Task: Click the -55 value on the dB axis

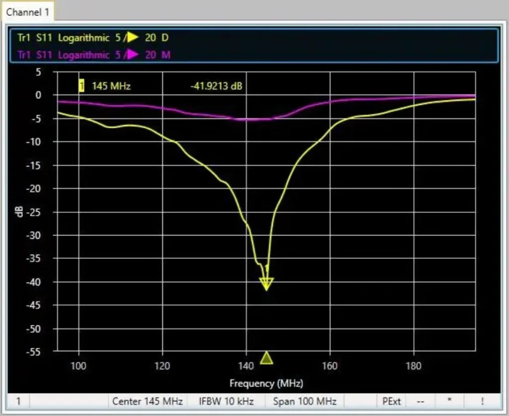Action: [34, 352]
